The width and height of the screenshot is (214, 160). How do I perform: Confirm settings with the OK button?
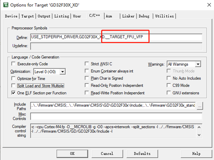(72, 154)
